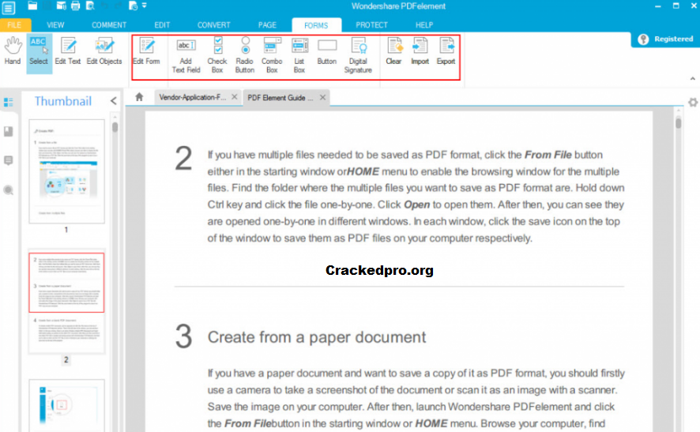
Task: Open the Comments sidebar icon
Action: tap(9, 160)
